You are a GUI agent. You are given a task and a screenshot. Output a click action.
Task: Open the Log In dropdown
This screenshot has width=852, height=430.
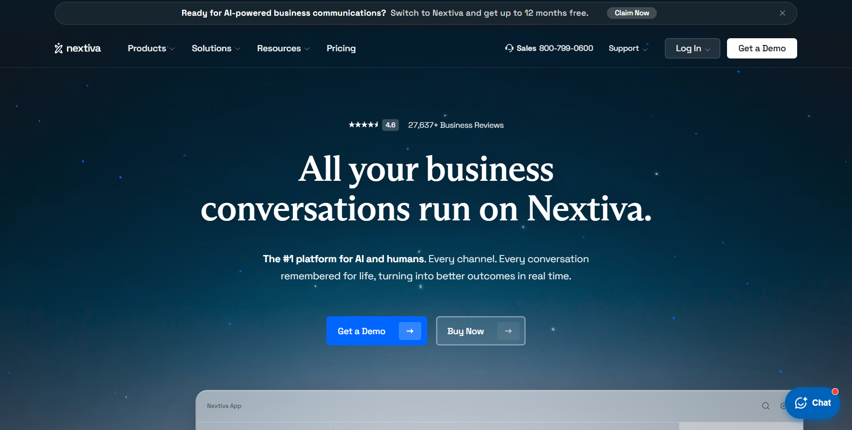click(692, 48)
